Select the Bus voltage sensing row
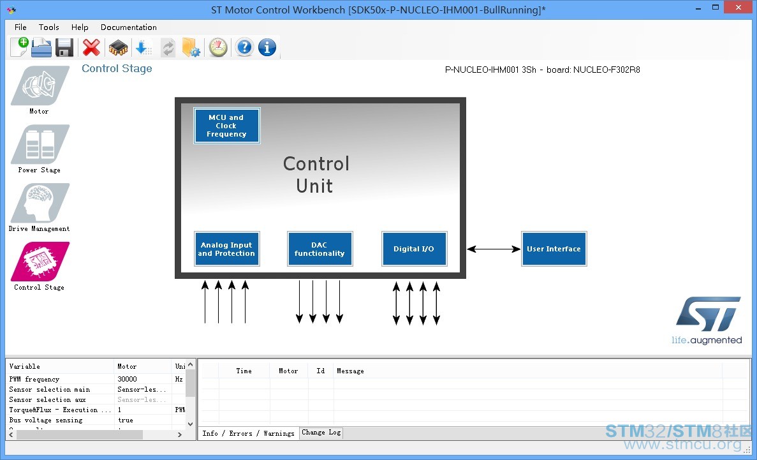 (x=96, y=420)
